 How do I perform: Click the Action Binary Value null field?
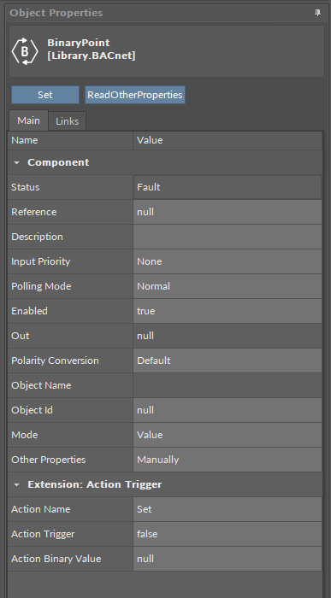tap(228, 559)
